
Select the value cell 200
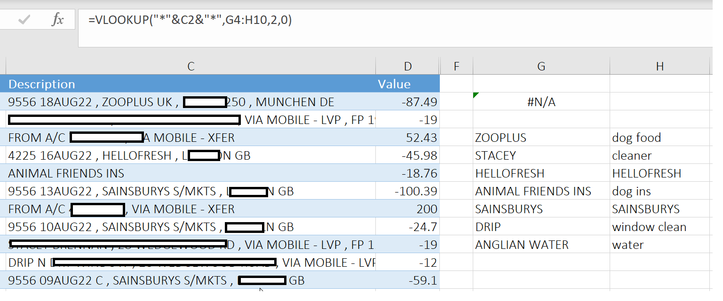pyautogui.click(x=407, y=209)
